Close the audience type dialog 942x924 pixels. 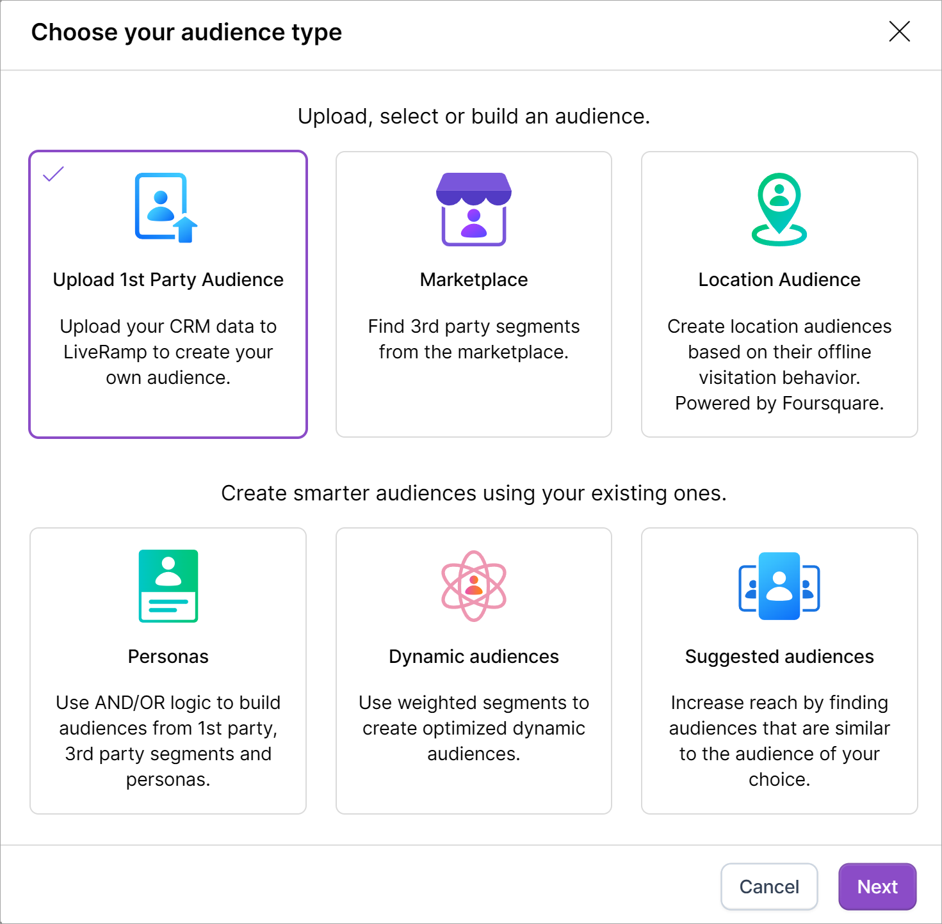pyautogui.click(x=899, y=31)
